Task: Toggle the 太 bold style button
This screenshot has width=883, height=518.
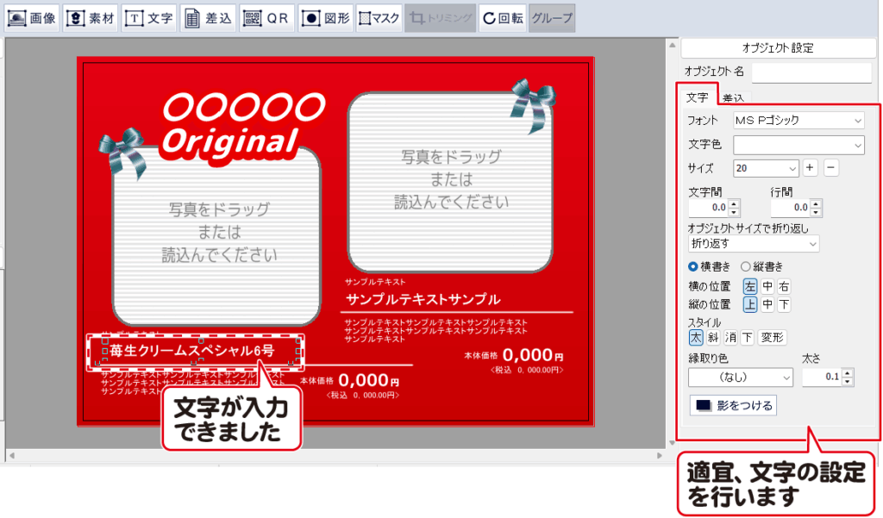Action: coord(696,337)
